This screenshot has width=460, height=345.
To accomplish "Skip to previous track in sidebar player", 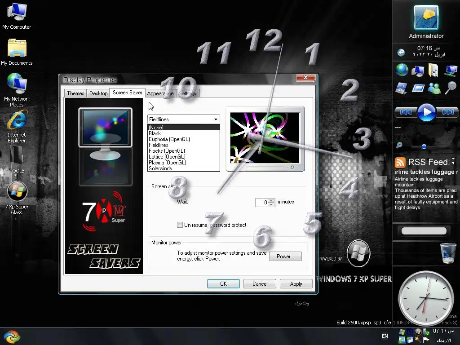I will (x=406, y=112).
